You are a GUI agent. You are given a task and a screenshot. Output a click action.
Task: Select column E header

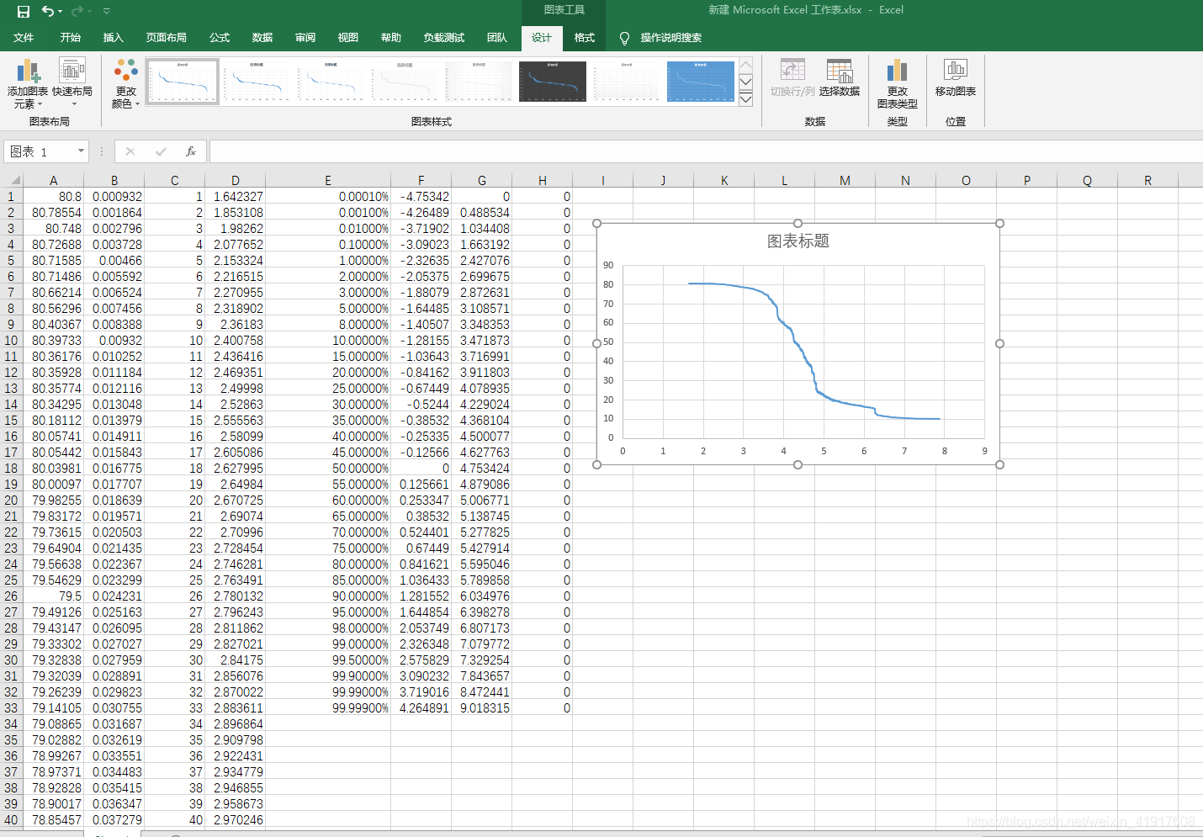point(328,180)
